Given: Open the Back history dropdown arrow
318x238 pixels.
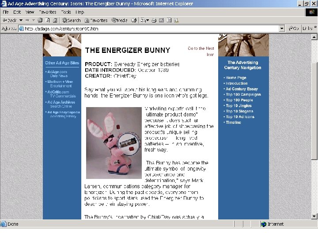Looking at the screenshot, I should (21, 20).
